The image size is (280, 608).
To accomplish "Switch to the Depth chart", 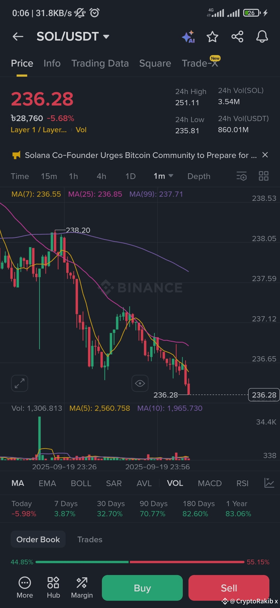I will pyautogui.click(x=199, y=176).
